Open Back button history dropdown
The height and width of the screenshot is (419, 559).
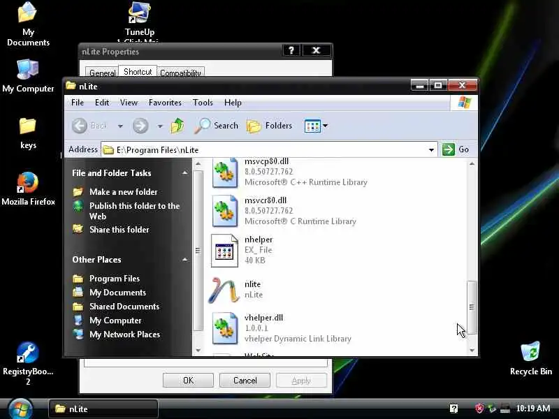[120, 126]
